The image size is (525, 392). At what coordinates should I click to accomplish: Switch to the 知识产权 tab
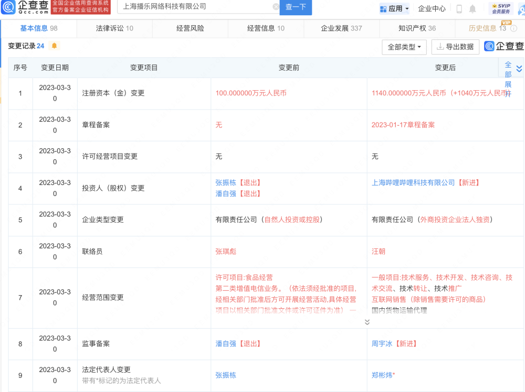point(417,28)
